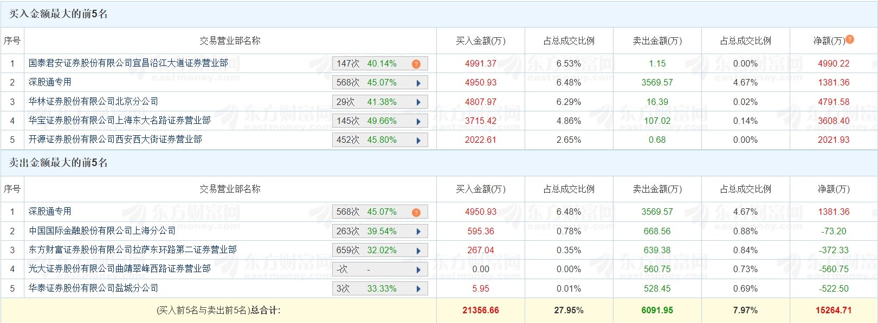
Task: Open 国泰君安证券宜昌沿江大道证券营业部 link
Action: point(128,63)
